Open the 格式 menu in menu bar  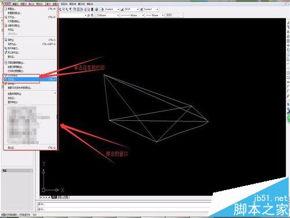39,4
